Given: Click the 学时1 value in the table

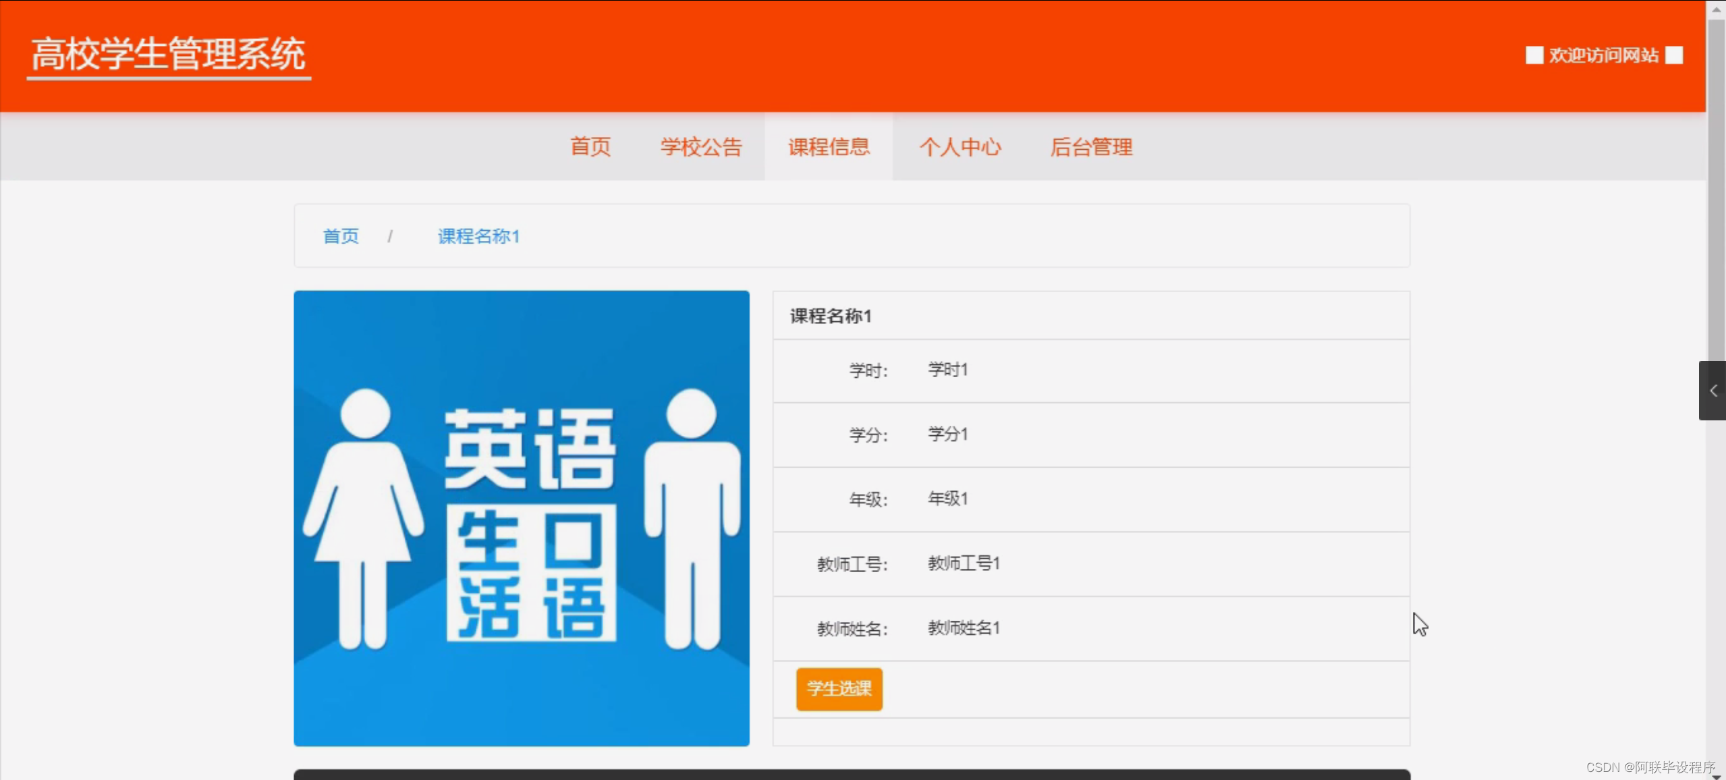Looking at the screenshot, I should [x=947, y=369].
